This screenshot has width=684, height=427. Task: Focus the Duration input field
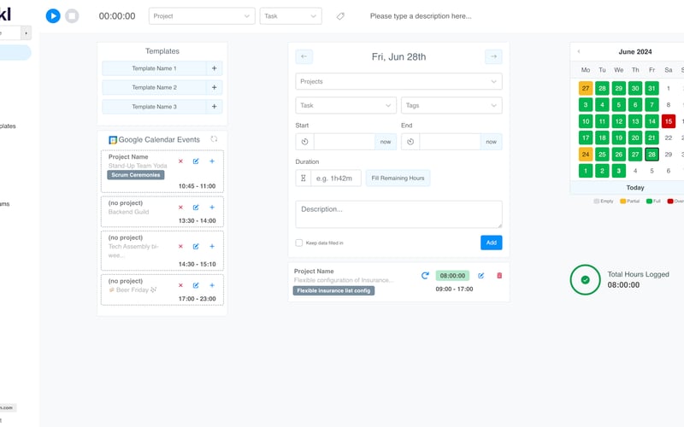click(x=336, y=178)
